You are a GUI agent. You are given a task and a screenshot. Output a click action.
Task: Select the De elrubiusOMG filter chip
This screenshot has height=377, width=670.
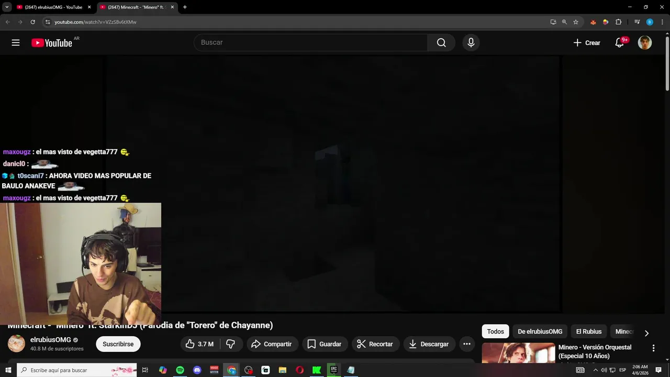540,331
